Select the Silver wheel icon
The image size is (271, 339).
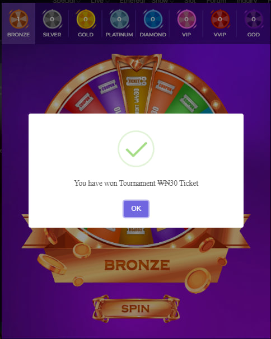52,19
